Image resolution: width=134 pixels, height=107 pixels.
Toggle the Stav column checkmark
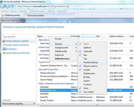pyautogui.click(x=80, y=55)
